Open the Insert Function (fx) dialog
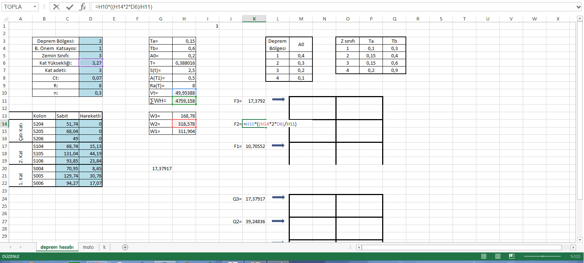 click(83, 7)
